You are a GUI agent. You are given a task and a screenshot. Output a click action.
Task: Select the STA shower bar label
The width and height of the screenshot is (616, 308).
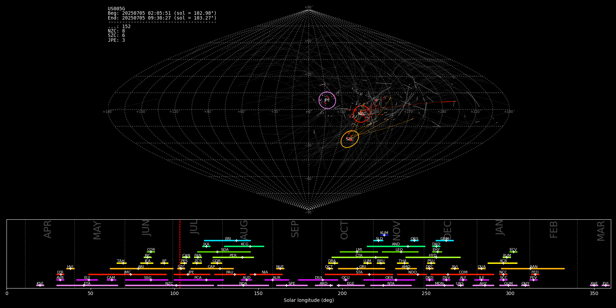(x=359, y=272)
